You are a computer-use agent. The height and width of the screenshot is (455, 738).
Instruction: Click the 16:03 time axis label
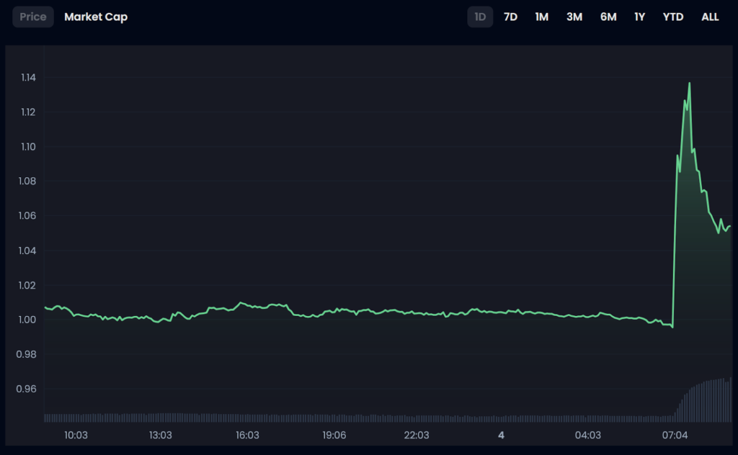247,435
